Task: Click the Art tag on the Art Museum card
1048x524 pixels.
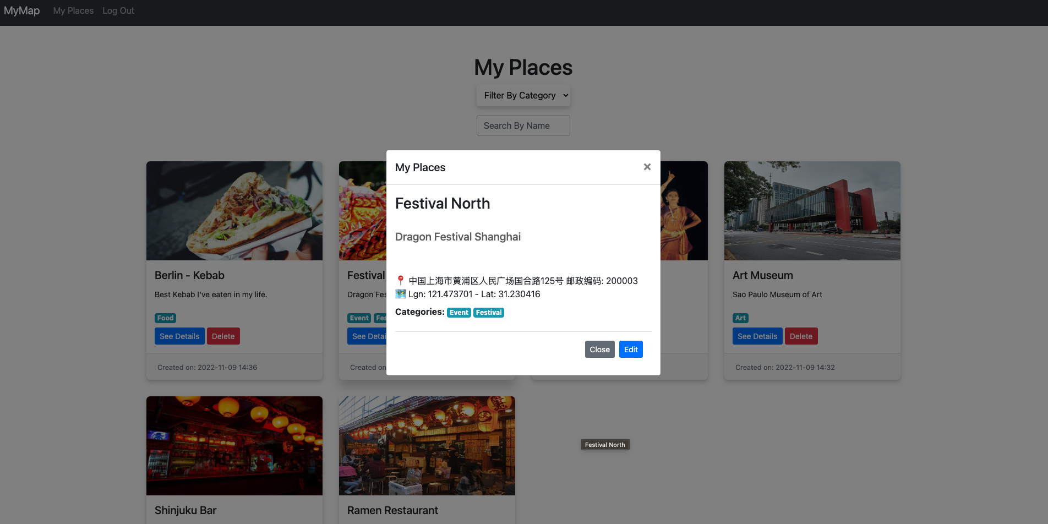Action: (740, 318)
